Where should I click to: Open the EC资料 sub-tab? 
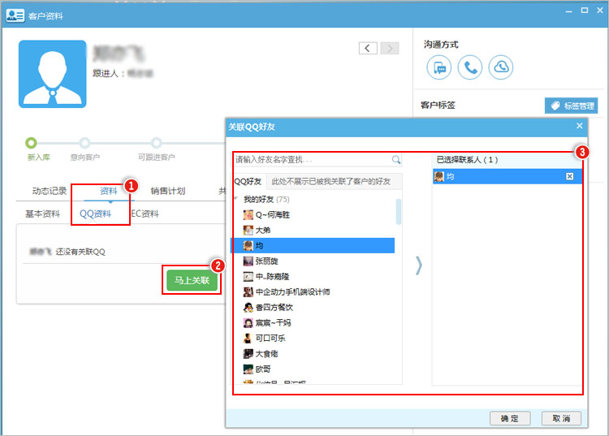(x=145, y=214)
